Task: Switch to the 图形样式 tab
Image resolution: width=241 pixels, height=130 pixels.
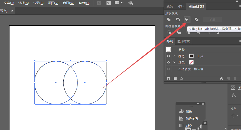Action: (183, 41)
